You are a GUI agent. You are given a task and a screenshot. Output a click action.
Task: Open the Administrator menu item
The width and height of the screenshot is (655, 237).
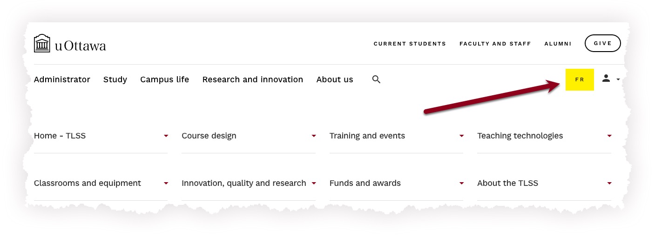pyautogui.click(x=62, y=79)
